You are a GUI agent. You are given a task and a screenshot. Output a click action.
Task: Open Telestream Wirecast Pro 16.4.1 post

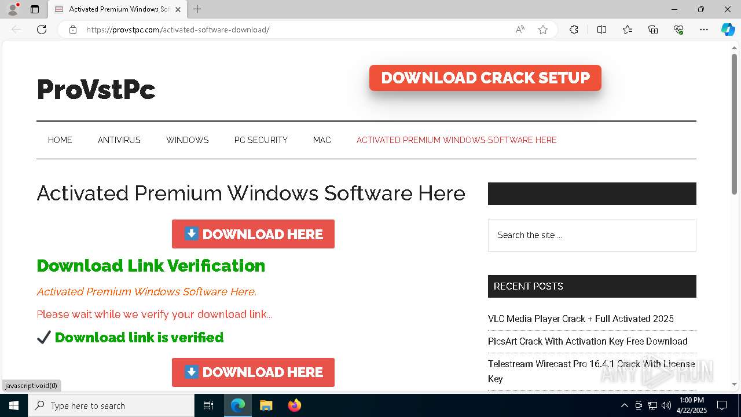(591, 371)
